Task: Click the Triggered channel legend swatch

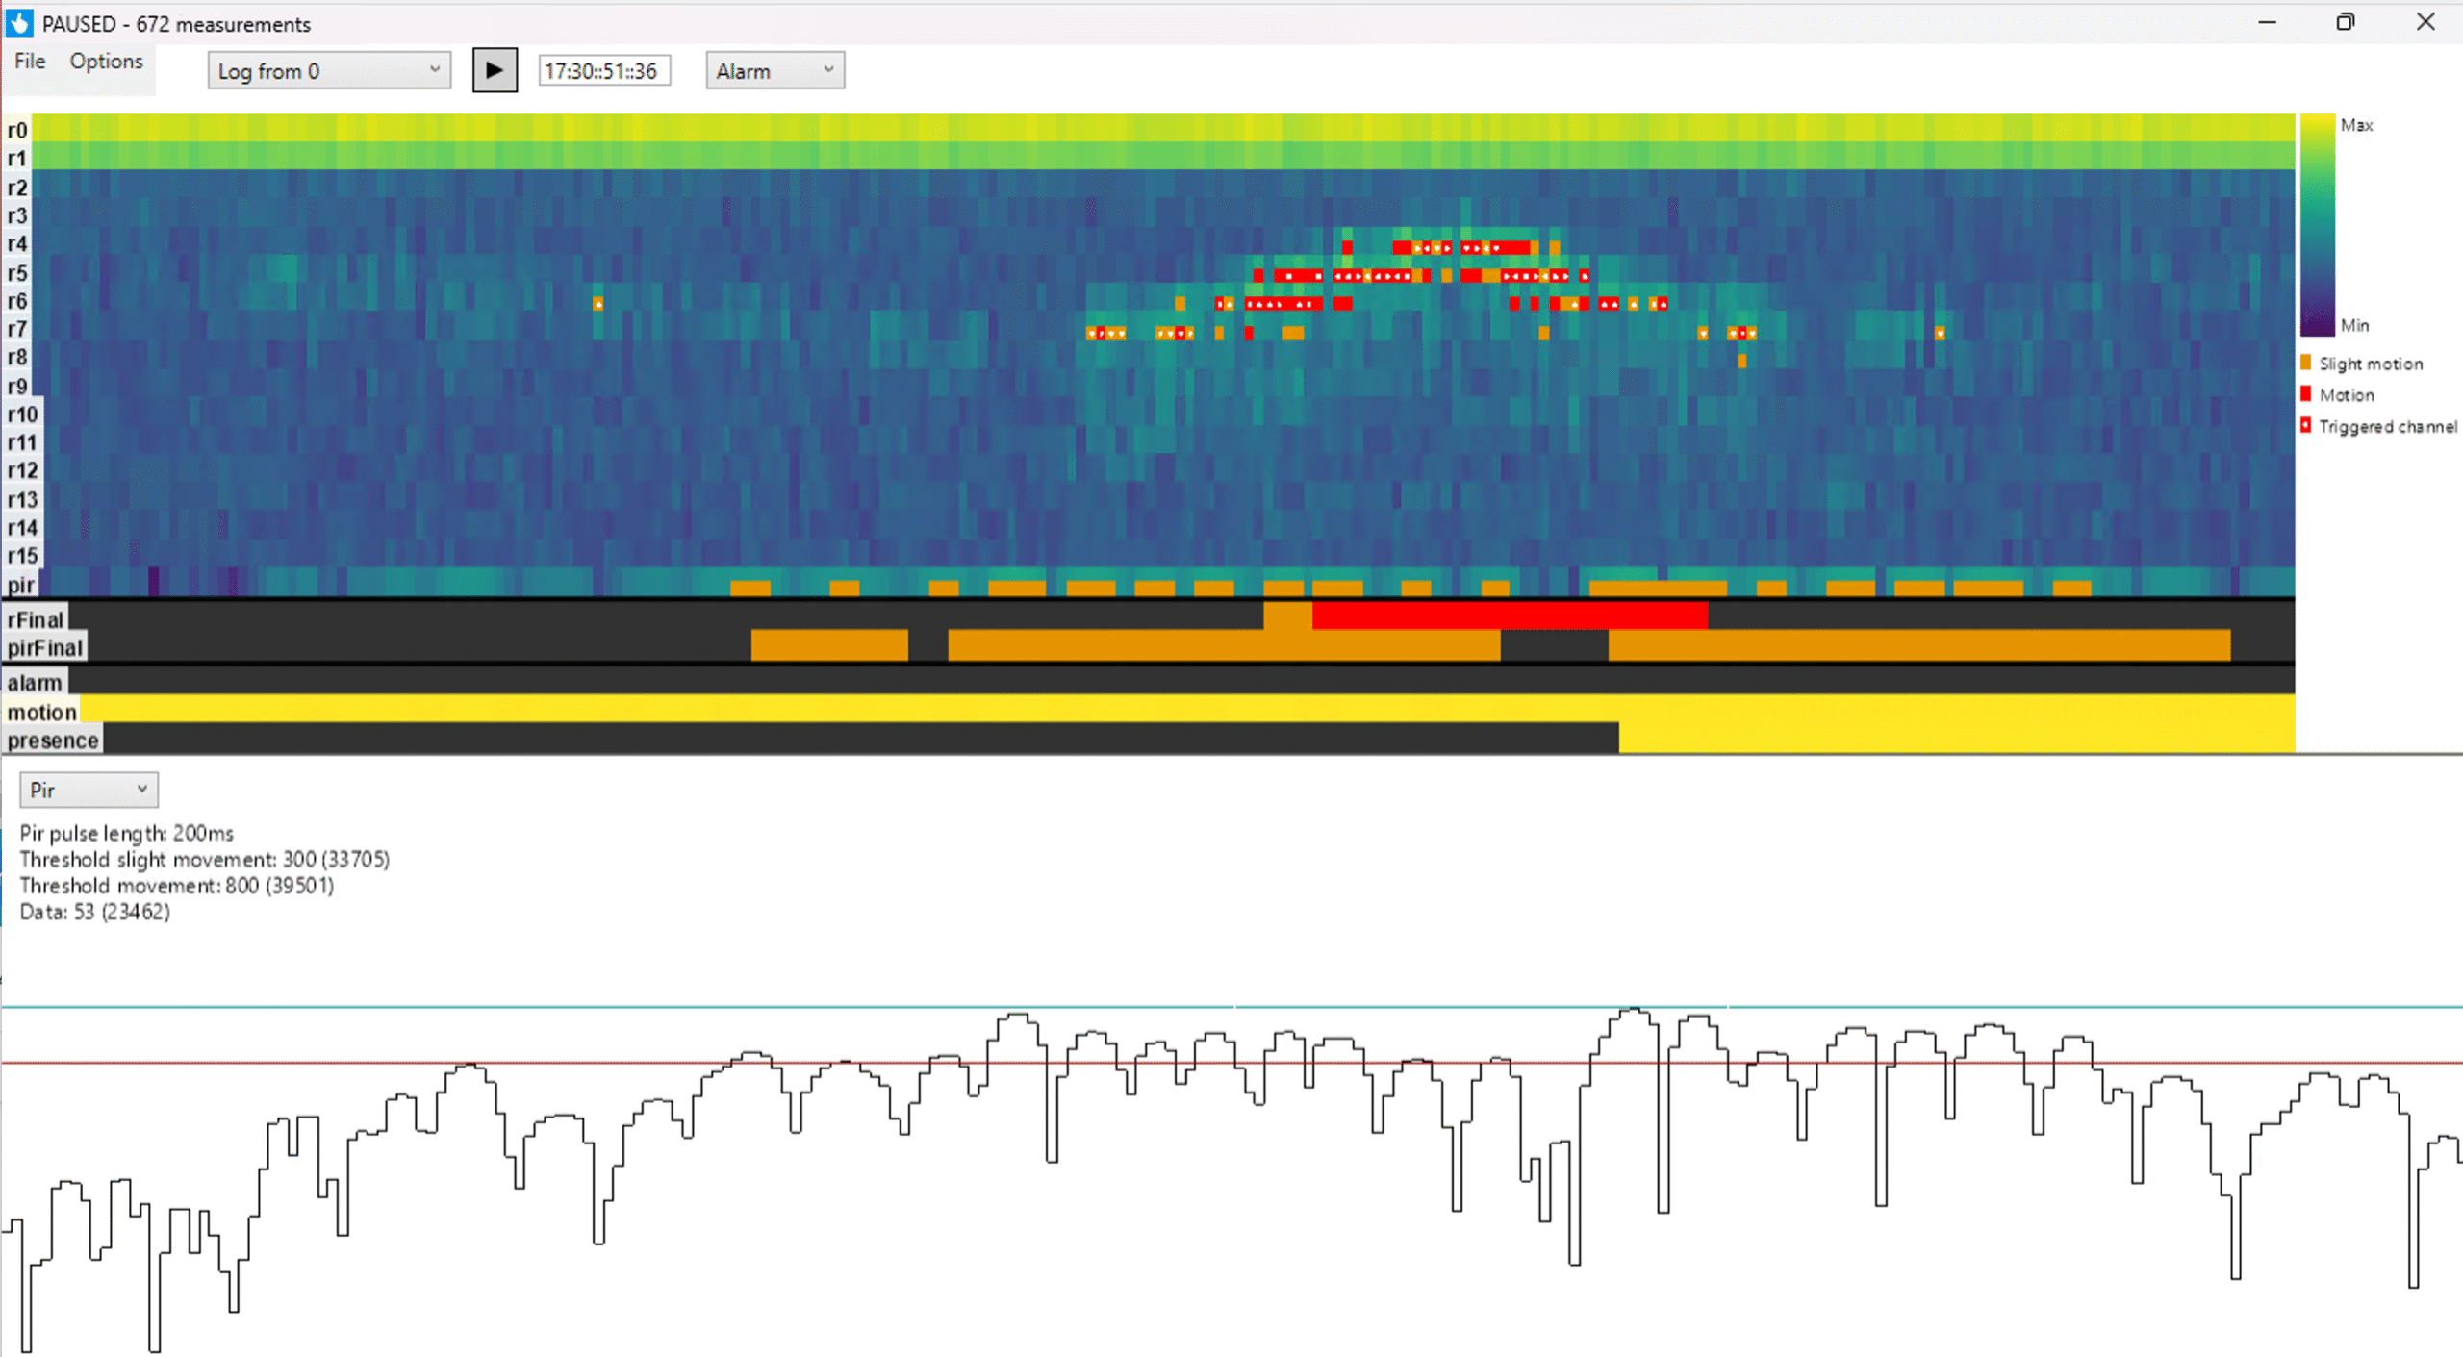Action: coord(2304,425)
